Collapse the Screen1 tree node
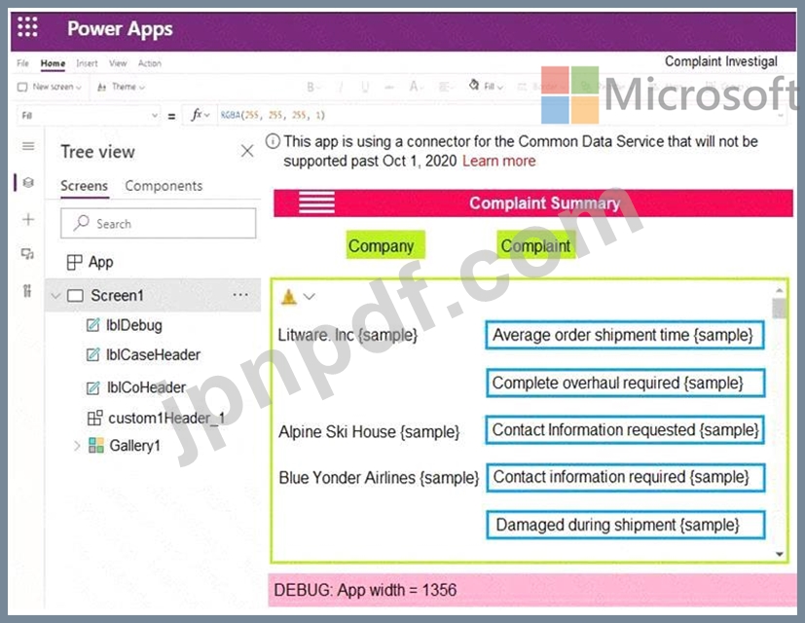 click(55, 295)
